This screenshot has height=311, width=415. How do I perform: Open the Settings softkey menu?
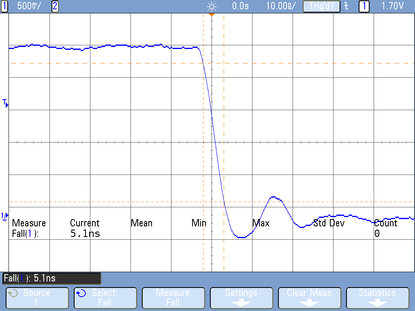tap(241, 298)
